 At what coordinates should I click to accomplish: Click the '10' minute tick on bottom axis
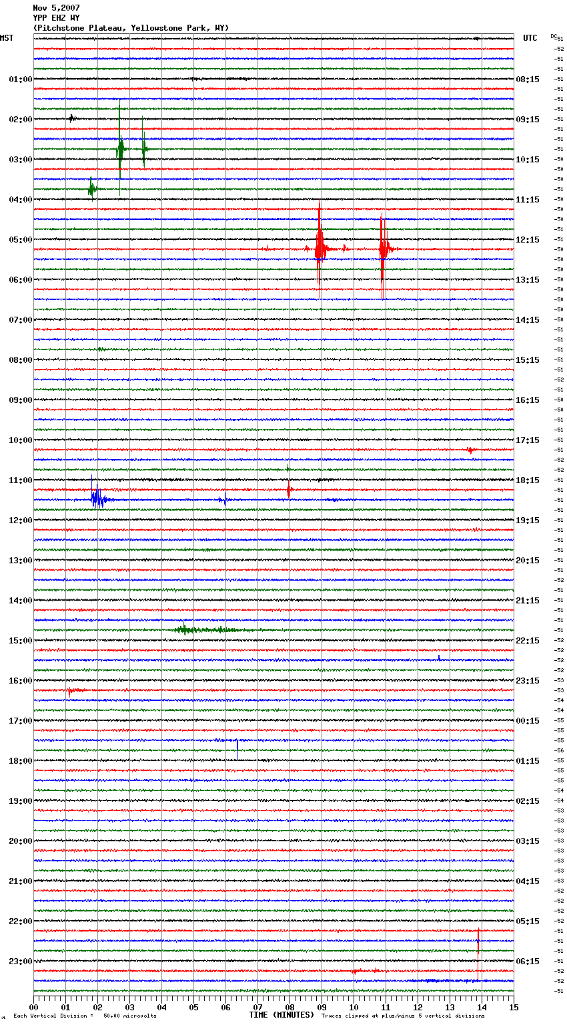[354, 1008]
